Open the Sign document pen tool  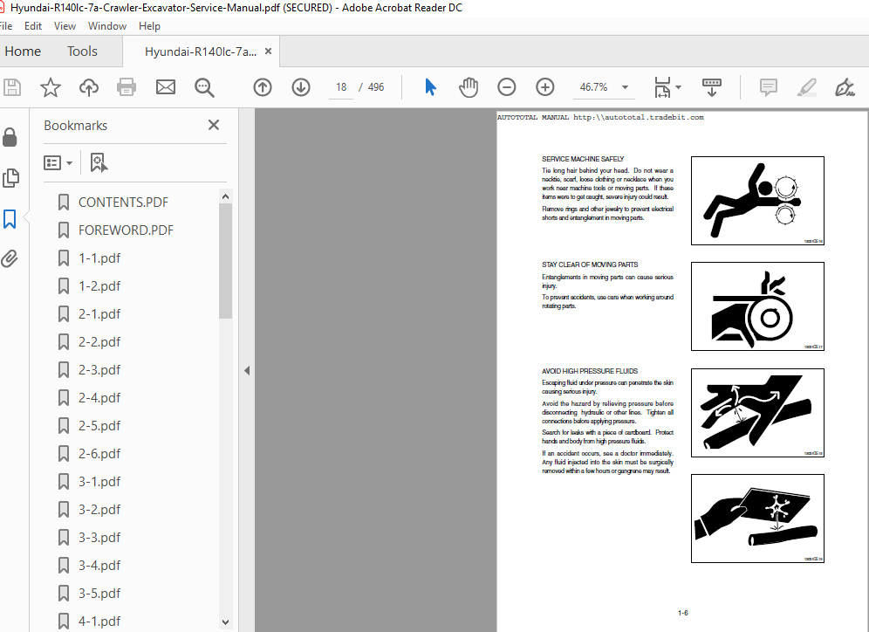[845, 87]
